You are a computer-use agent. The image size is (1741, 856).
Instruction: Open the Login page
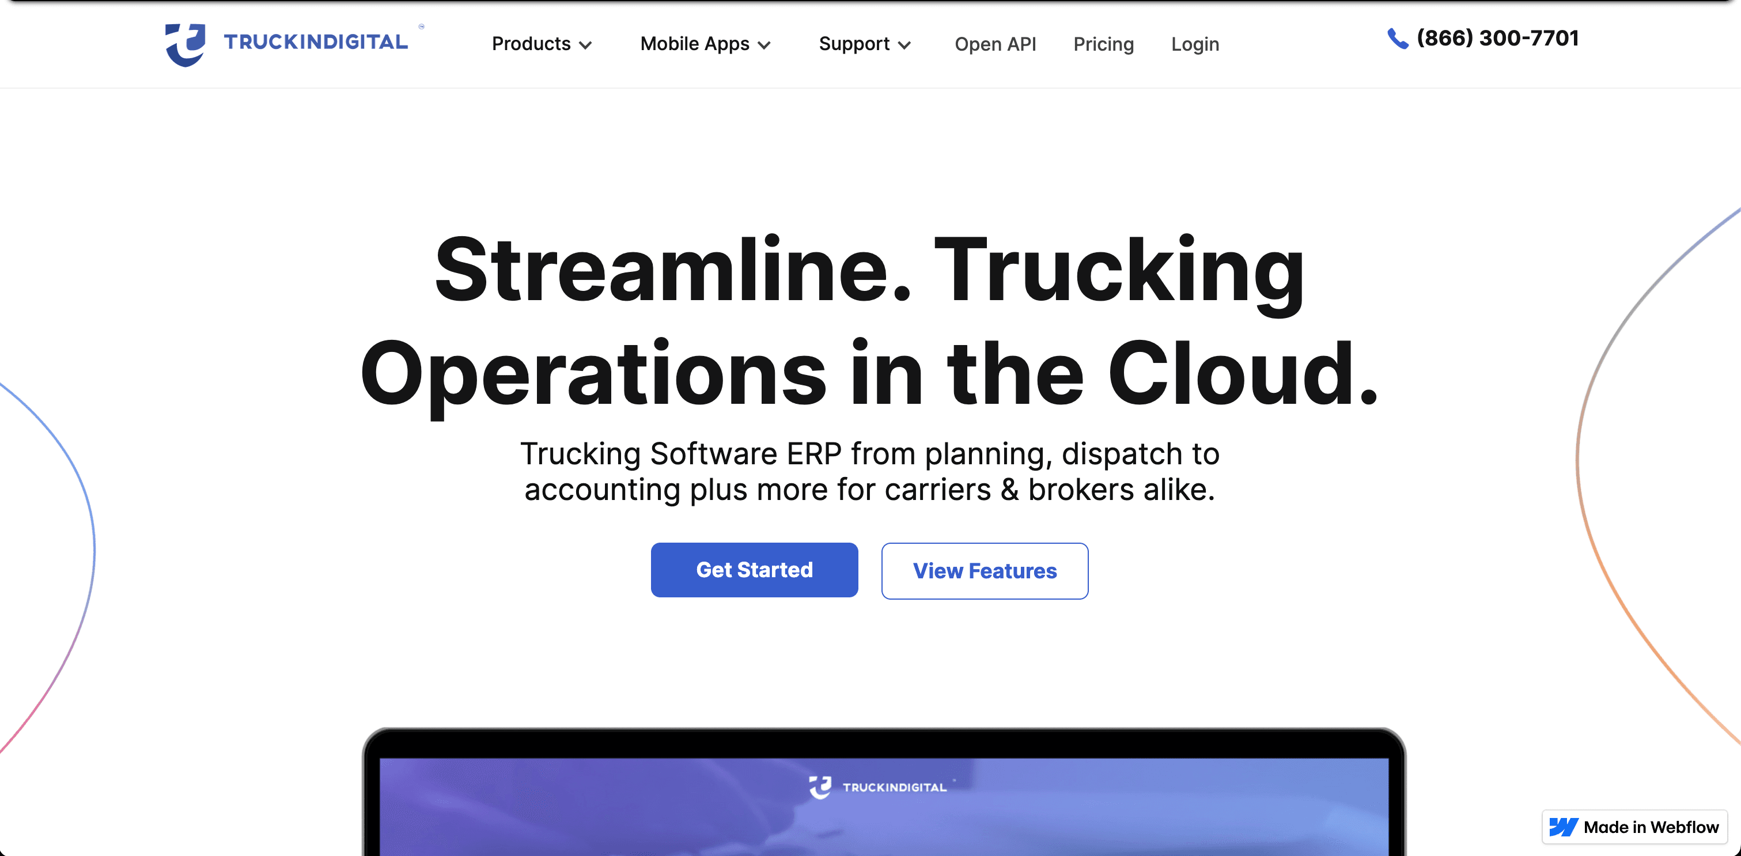[x=1194, y=44]
